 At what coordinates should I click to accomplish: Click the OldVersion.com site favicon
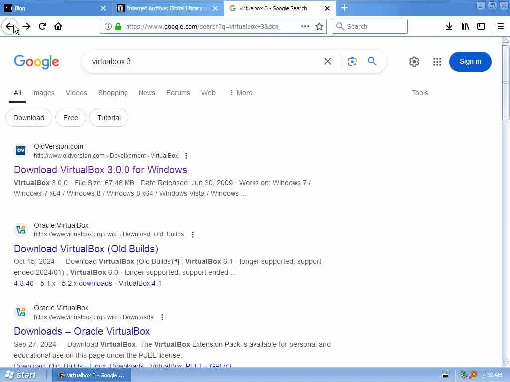21,151
